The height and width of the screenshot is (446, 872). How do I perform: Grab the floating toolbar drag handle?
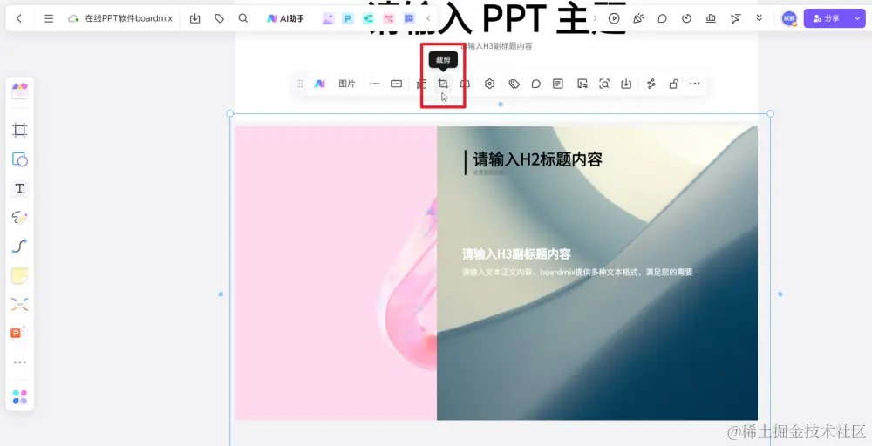click(x=300, y=84)
